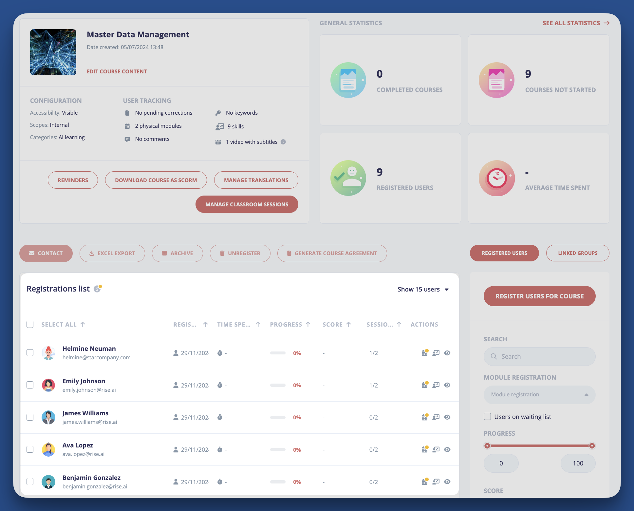634x511 pixels.
Task: Check the Select All checkbox
Action: click(30, 324)
